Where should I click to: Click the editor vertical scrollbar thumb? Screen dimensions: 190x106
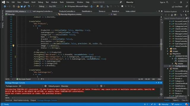click(161, 44)
